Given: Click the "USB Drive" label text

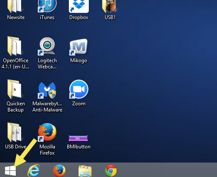Looking at the screenshot, I should (x=16, y=147).
